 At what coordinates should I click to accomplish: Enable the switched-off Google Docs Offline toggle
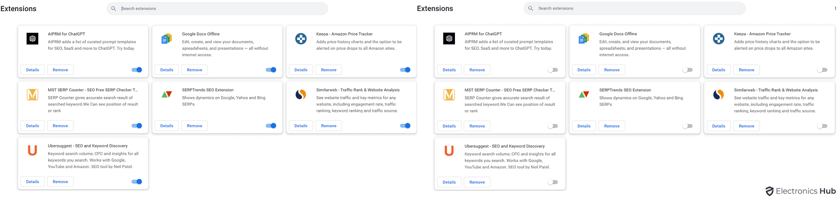point(687,70)
